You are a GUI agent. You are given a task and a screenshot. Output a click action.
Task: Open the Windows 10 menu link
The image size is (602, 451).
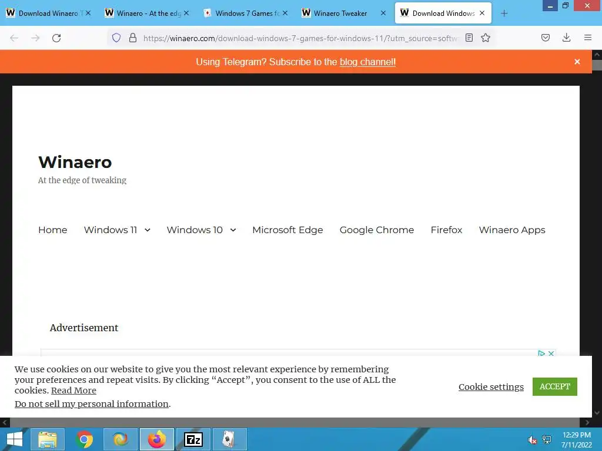195,230
